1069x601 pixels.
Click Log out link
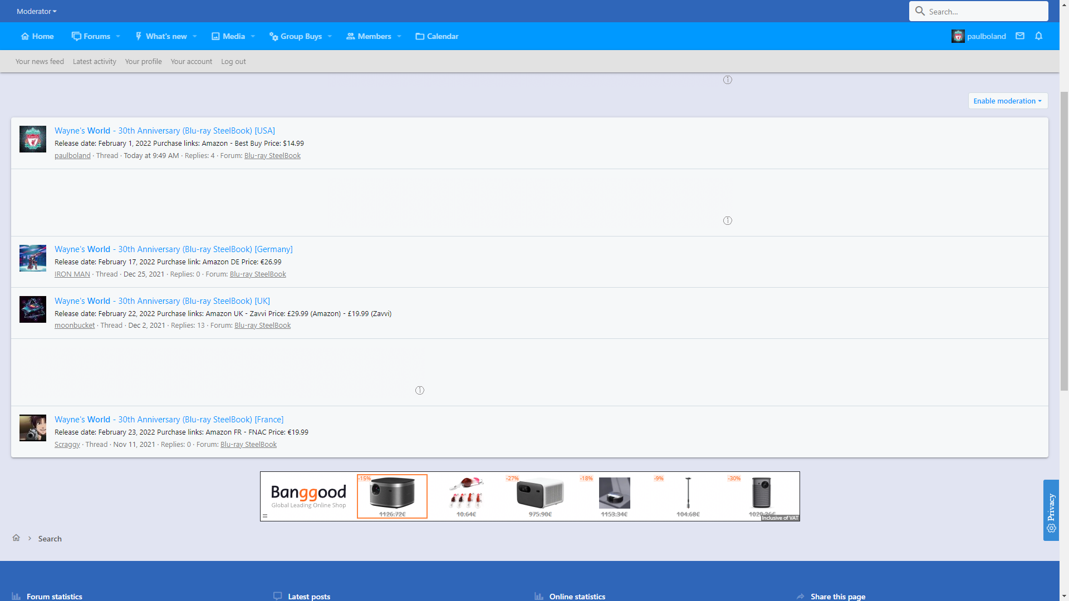pyautogui.click(x=233, y=61)
